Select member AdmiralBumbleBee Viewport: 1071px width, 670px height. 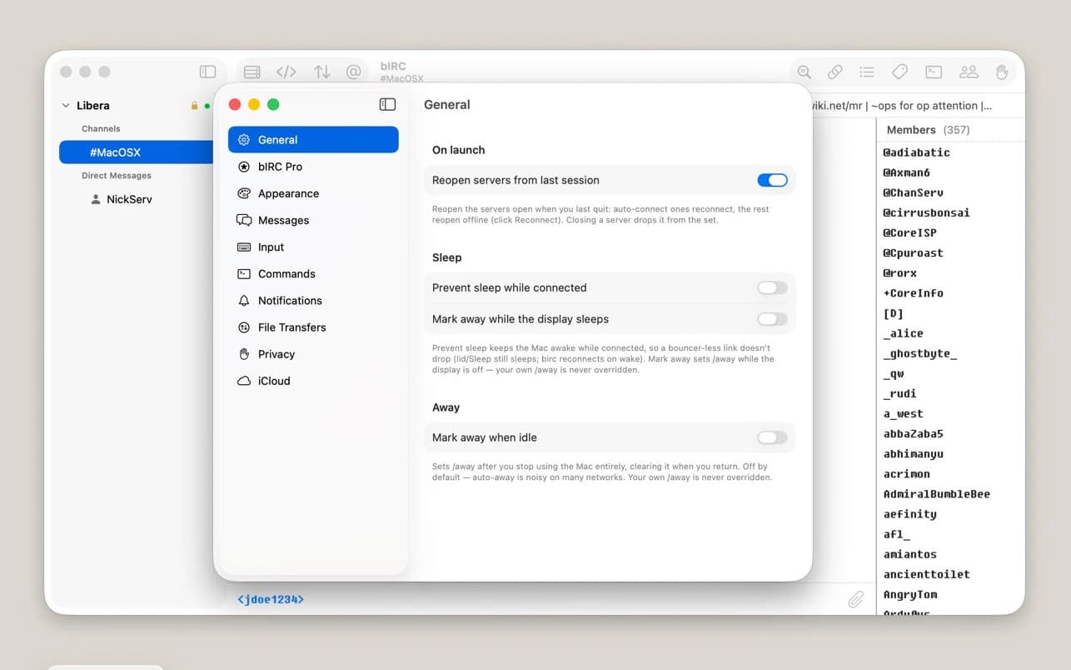936,493
